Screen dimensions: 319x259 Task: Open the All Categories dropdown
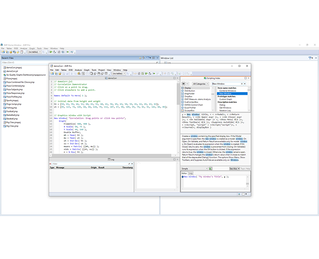[x=200, y=83]
